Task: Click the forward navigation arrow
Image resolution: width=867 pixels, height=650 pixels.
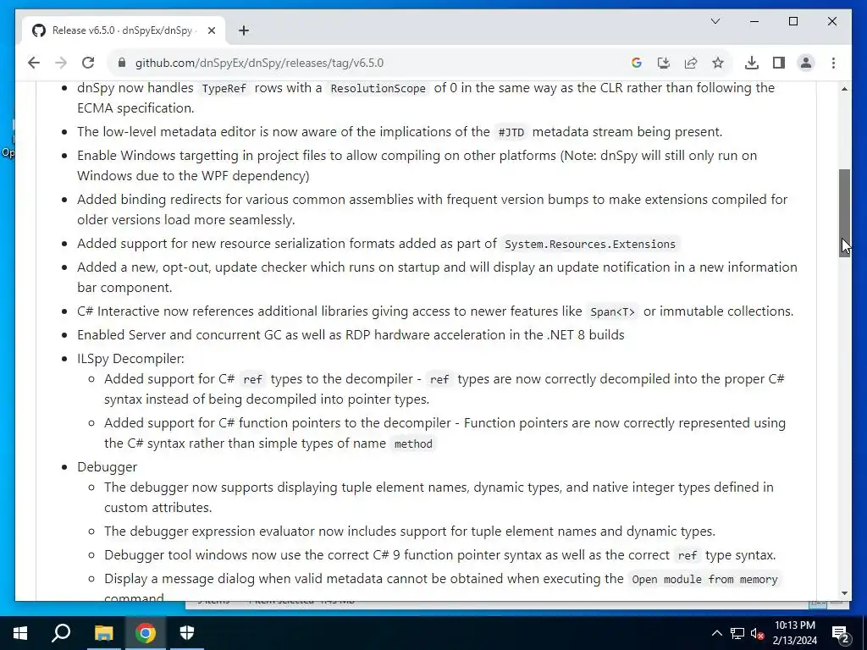Action: (61, 63)
